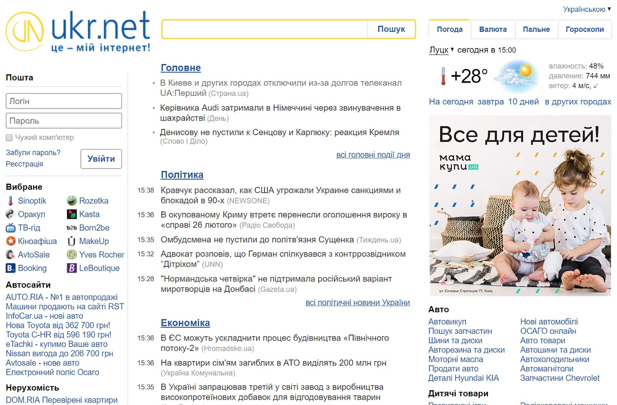617x405 pixels.
Task: Open the Автовикуп link
Action: 447,322
